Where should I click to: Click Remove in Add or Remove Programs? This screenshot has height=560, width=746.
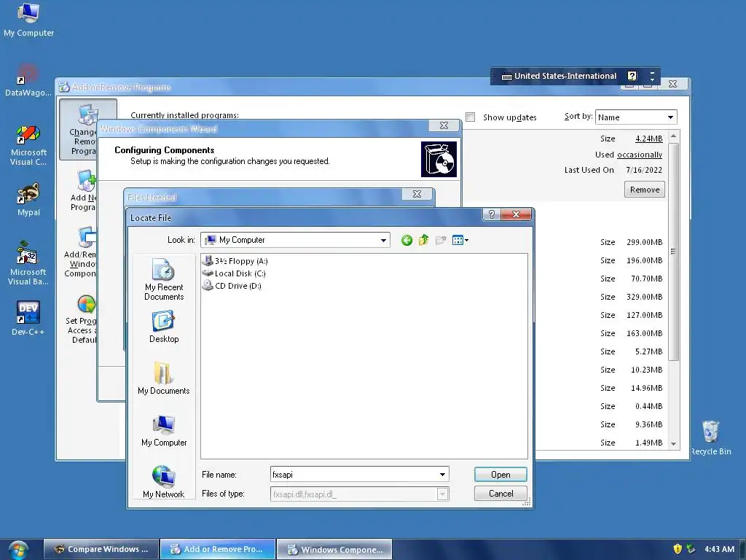click(645, 190)
